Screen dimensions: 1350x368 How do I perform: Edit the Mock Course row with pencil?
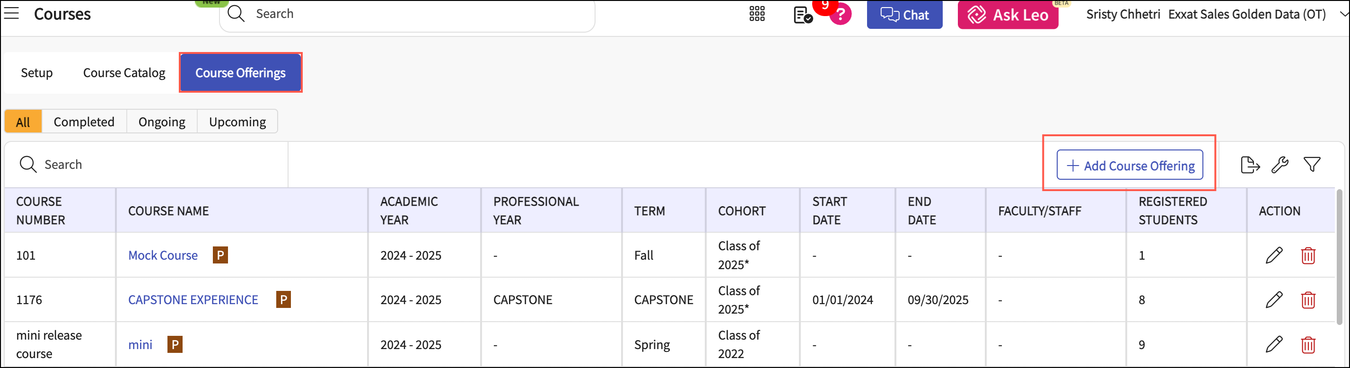tap(1274, 255)
